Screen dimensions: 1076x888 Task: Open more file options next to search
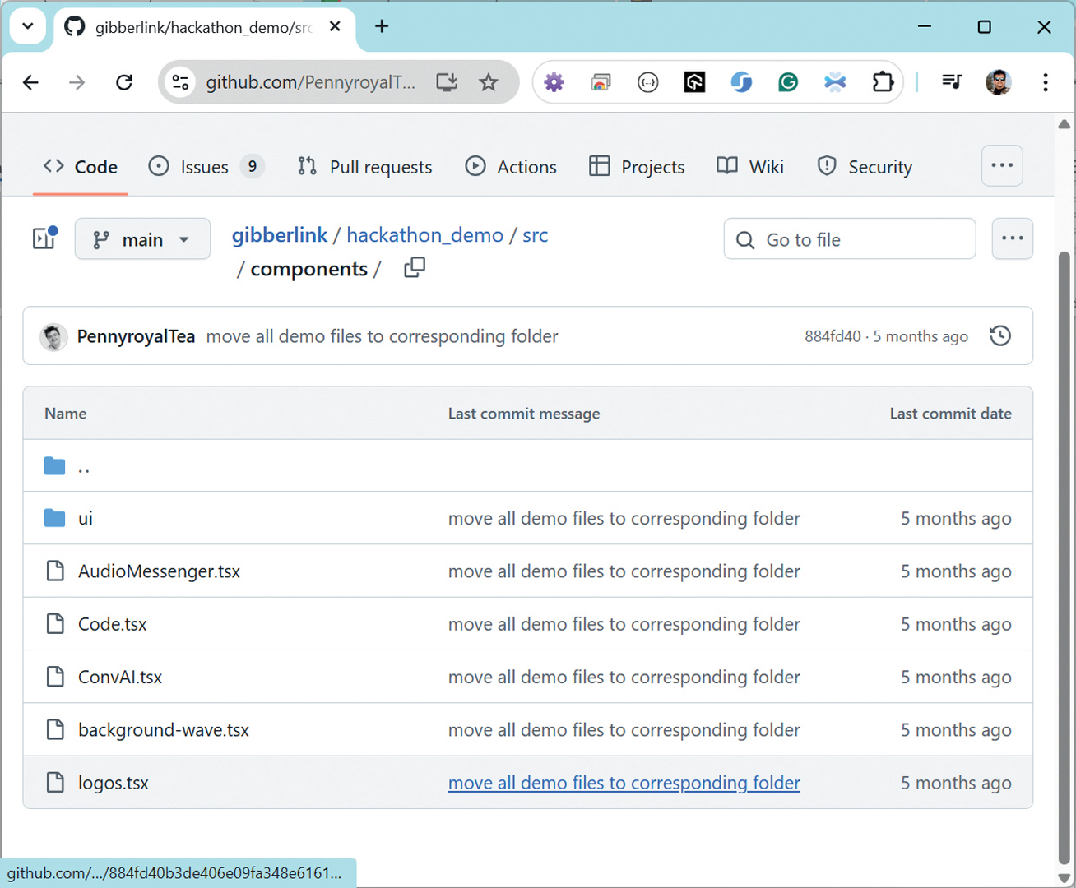click(1012, 239)
